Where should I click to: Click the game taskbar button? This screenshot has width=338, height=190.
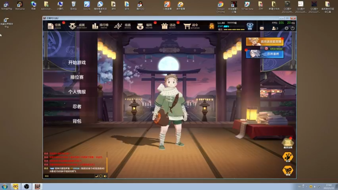coord(38,186)
